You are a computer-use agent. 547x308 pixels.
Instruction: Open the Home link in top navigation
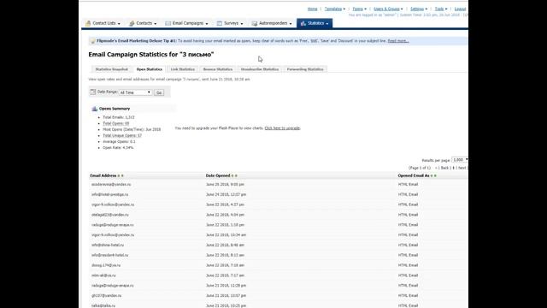pos(312,9)
